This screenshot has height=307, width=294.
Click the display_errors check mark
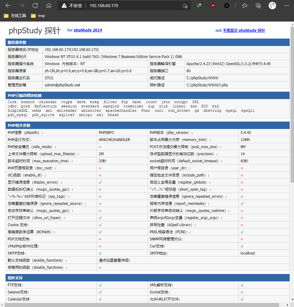pos(100,182)
